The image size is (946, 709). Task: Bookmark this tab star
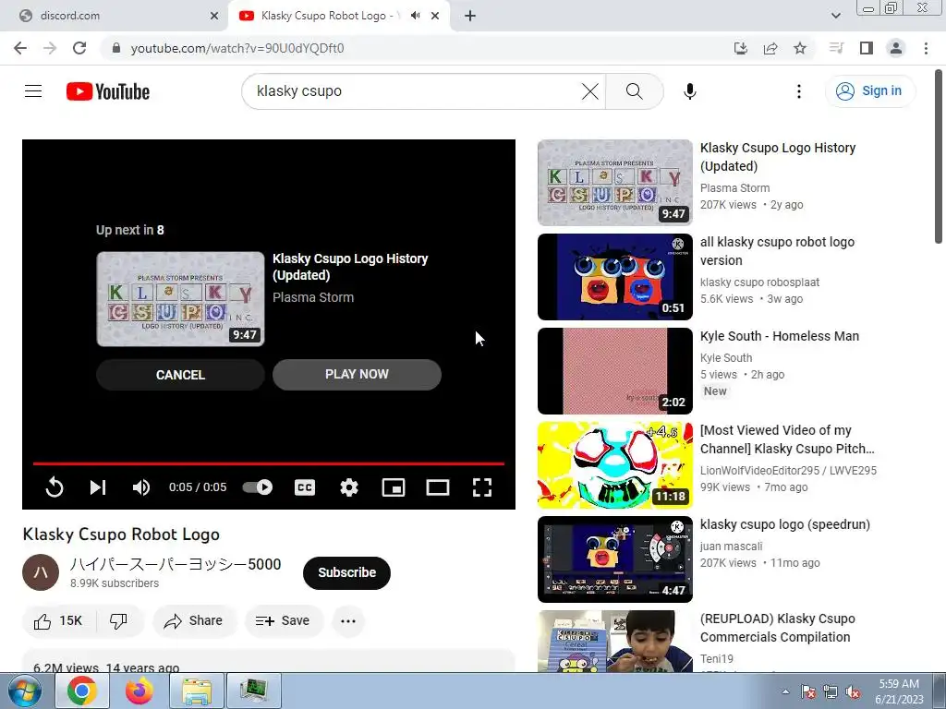[x=800, y=48]
